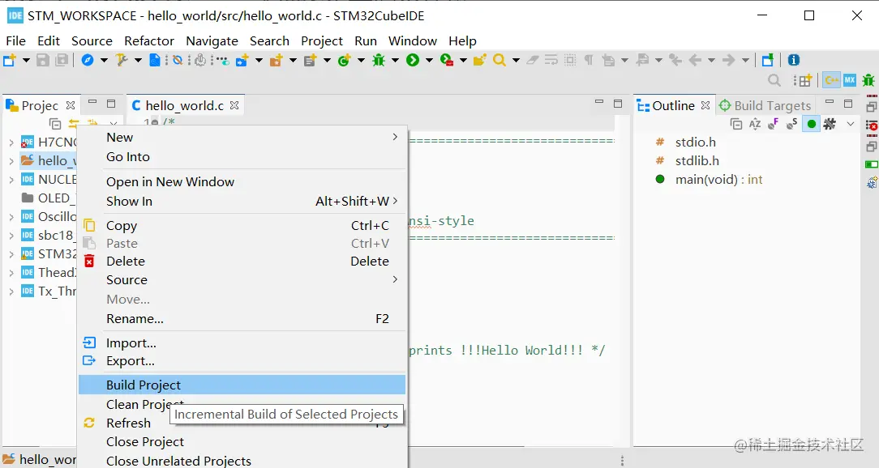Toggle Hide Inactive Elements in the Outline toolbar

coord(830,124)
